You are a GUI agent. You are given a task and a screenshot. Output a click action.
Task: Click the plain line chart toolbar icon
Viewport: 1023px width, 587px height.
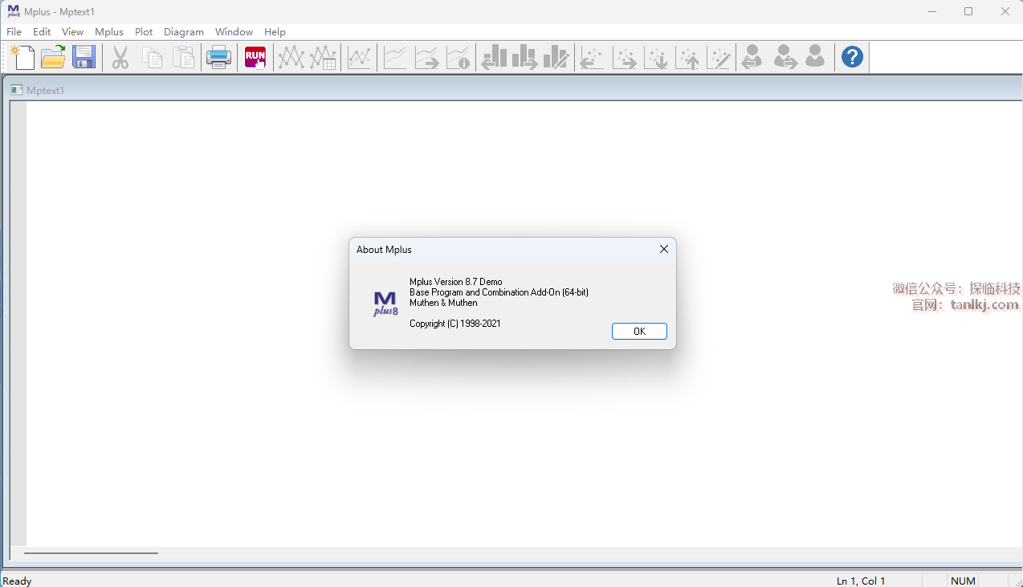tap(394, 57)
